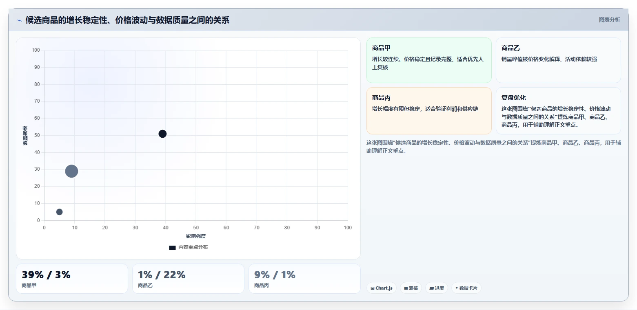
Task: Click the 1% / 22% stat card
Action: (188, 279)
